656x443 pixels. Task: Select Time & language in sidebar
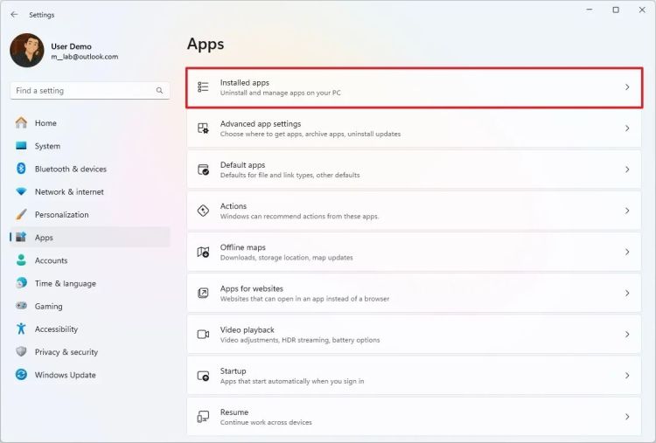point(65,283)
